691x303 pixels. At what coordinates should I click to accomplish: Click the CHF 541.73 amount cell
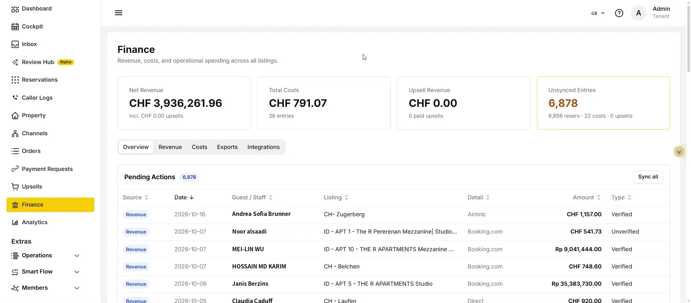pos(586,232)
